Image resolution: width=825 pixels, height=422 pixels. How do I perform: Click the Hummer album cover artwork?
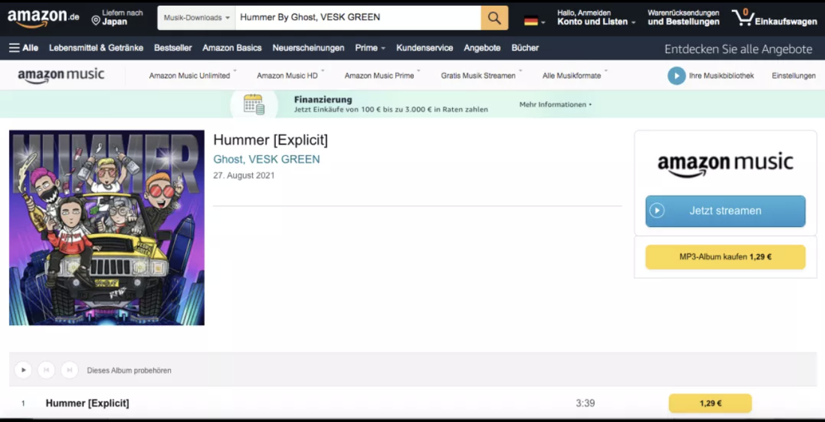106,228
